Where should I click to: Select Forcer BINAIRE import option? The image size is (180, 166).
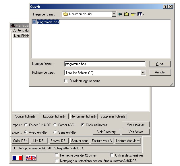click(x=26, y=125)
